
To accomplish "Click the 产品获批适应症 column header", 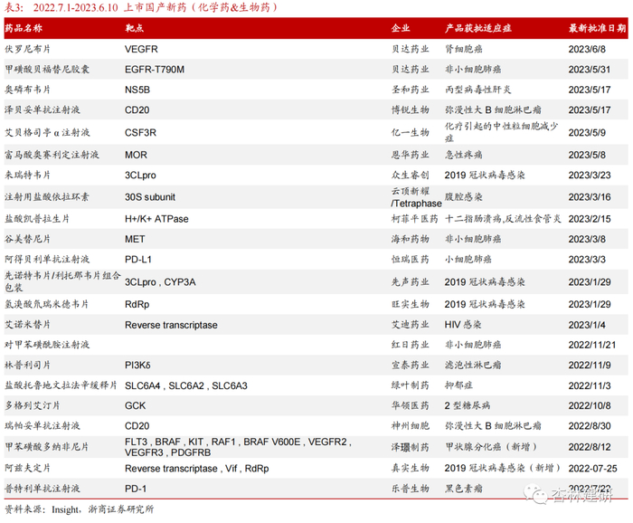I will click(478, 28).
